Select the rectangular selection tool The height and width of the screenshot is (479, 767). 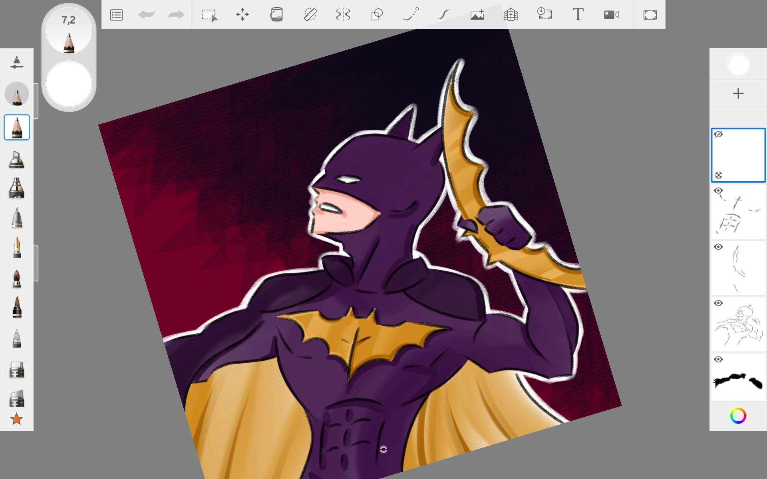(x=209, y=15)
